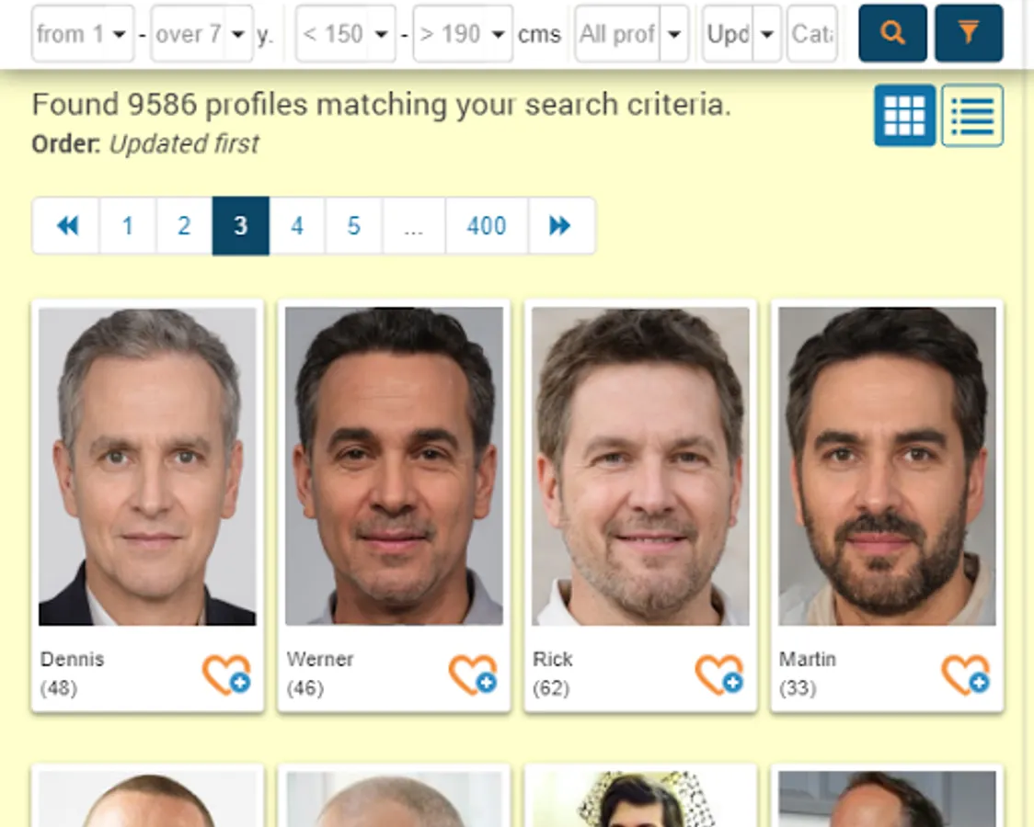The height and width of the screenshot is (827, 1034).
Task: Switch to list view layout
Action: [972, 115]
